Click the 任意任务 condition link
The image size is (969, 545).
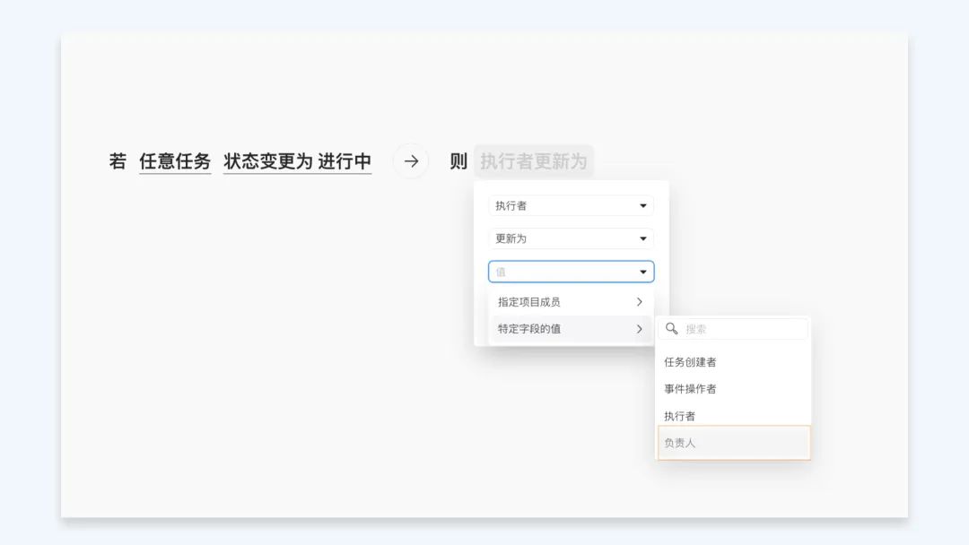coord(175,161)
